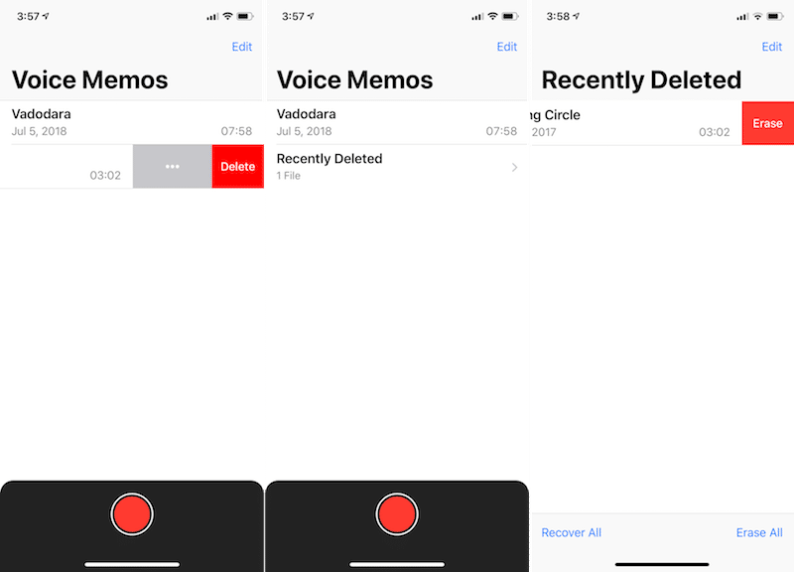The image size is (794, 572).
Task: Tap the 3:58 clock in the status bar
Action: click(x=561, y=16)
